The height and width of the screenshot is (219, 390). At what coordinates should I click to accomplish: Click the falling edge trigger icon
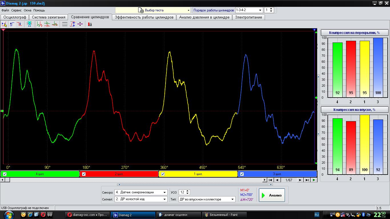pos(19,24)
